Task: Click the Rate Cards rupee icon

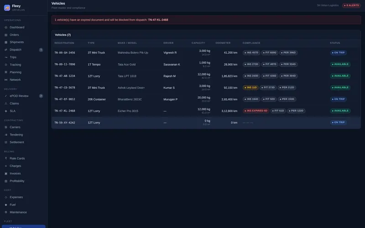Action: tap(6, 158)
